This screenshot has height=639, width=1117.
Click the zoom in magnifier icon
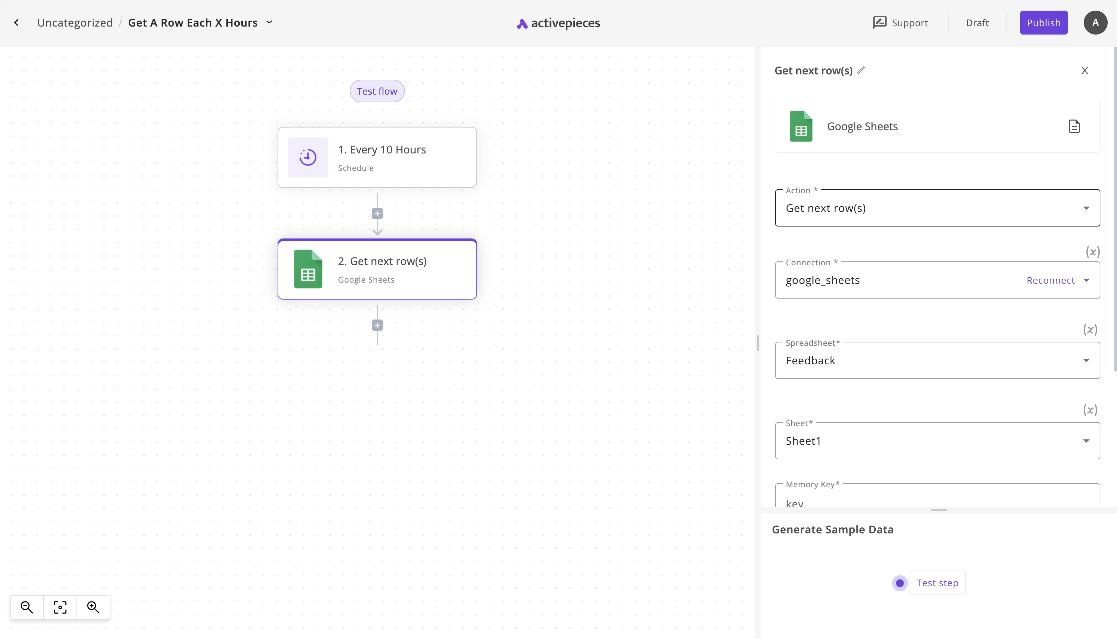click(x=93, y=607)
